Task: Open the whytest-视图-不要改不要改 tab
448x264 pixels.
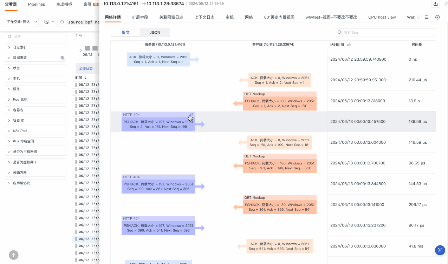Action: pyautogui.click(x=331, y=17)
